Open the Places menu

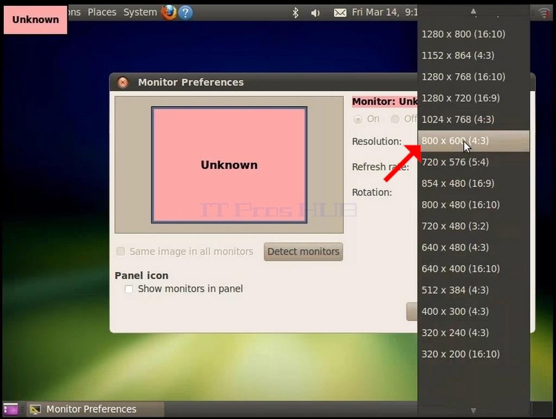102,12
